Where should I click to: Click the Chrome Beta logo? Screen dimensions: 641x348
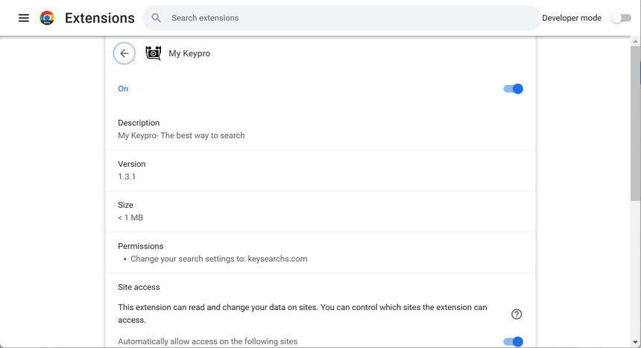[x=47, y=18]
